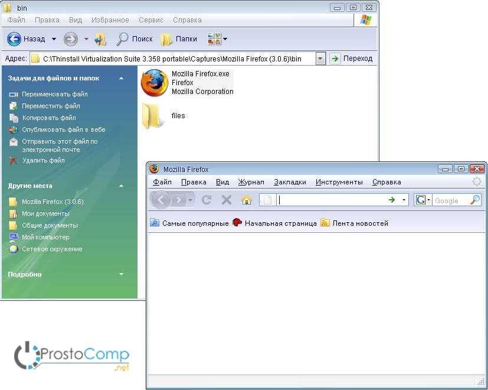488x390 pixels.
Task: Click the Firefox Stop loading icon
Action: point(226,200)
